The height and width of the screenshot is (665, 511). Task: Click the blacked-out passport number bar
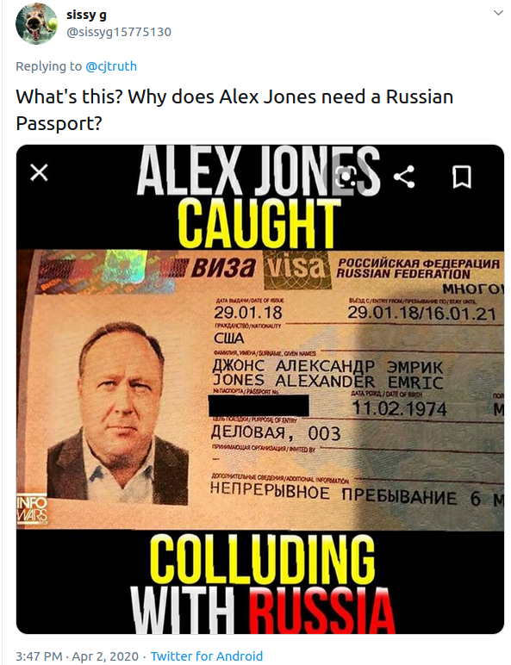(x=259, y=405)
